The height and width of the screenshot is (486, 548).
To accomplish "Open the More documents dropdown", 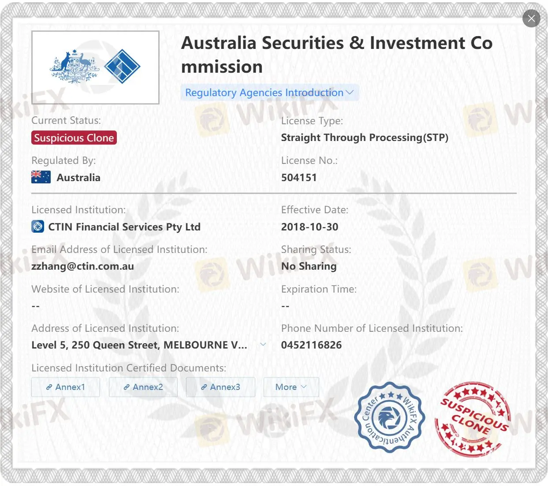I will coord(291,387).
